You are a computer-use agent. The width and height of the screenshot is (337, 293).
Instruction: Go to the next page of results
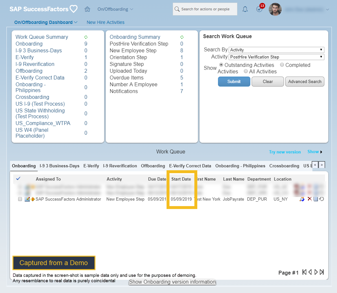[x=316, y=272]
